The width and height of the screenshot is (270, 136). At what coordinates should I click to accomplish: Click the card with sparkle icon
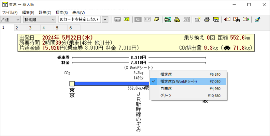coord(198,19)
